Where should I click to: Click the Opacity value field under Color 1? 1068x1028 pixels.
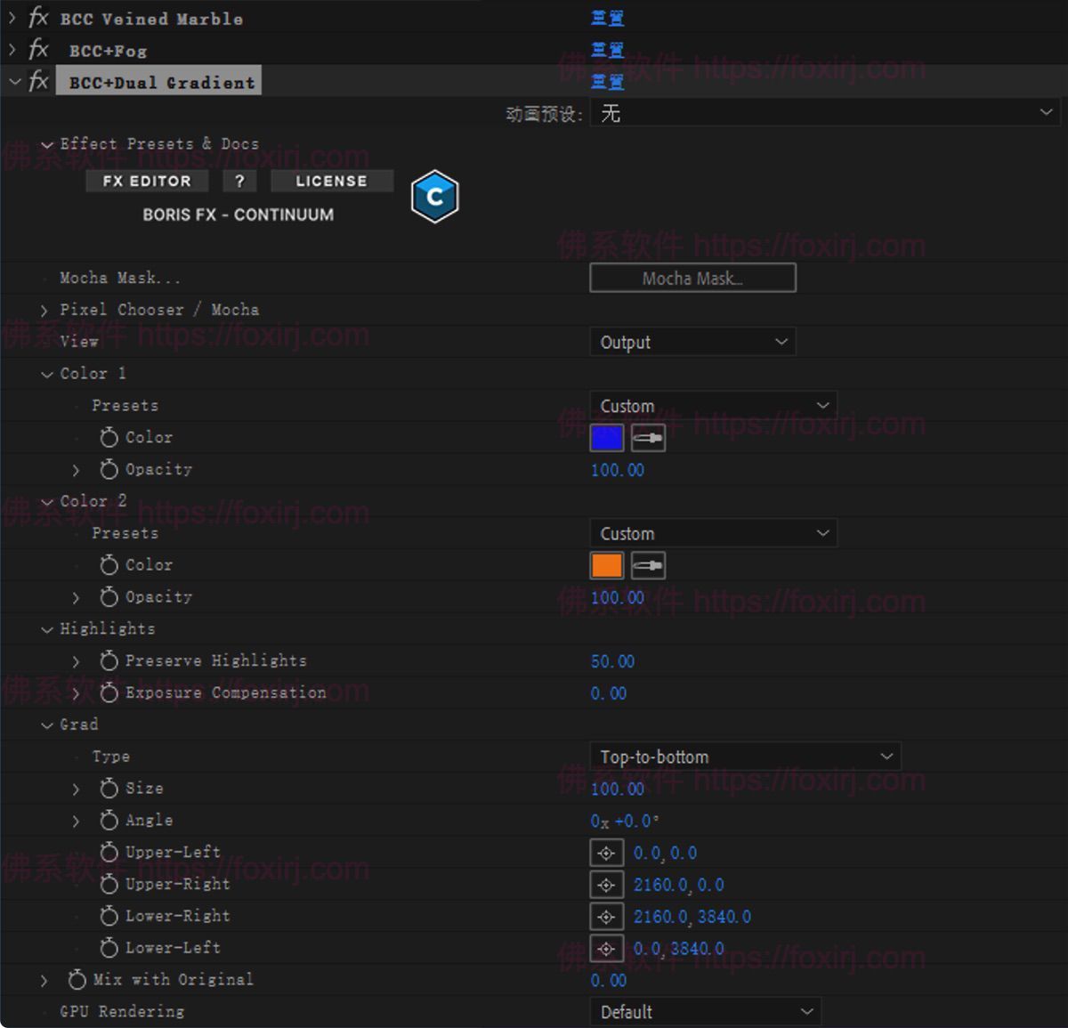coord(617,470)
